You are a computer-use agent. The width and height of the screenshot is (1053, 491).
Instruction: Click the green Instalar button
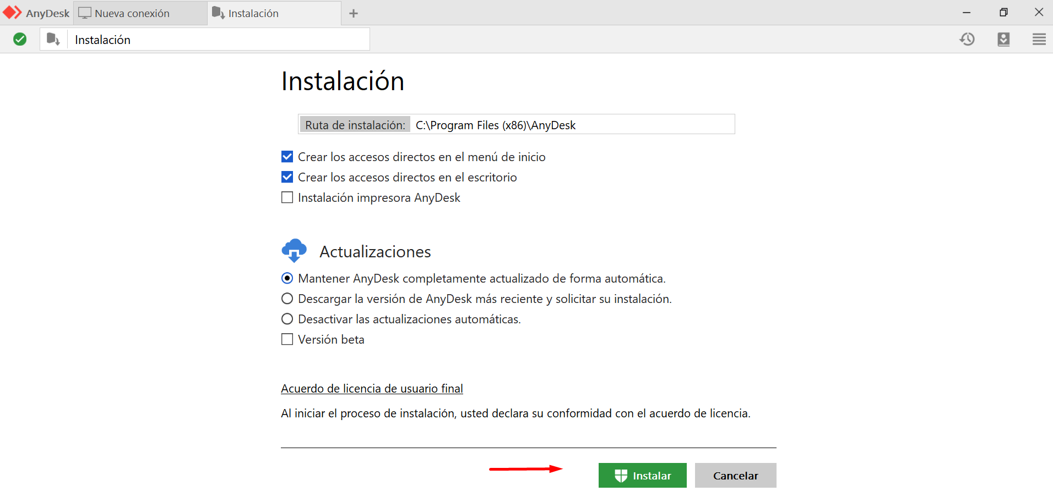click(x=642, y=476)
